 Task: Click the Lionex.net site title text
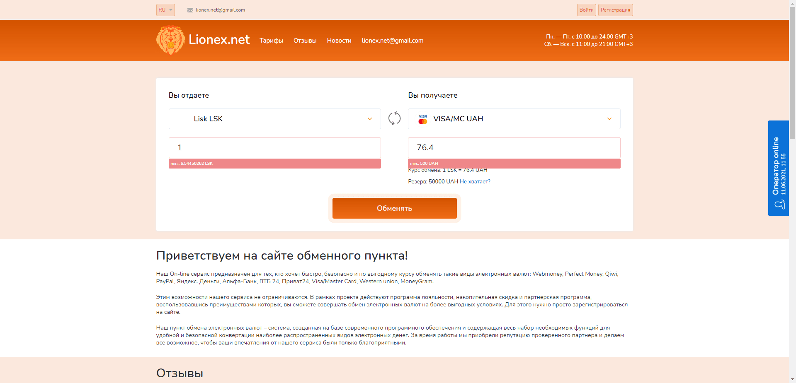219,40
